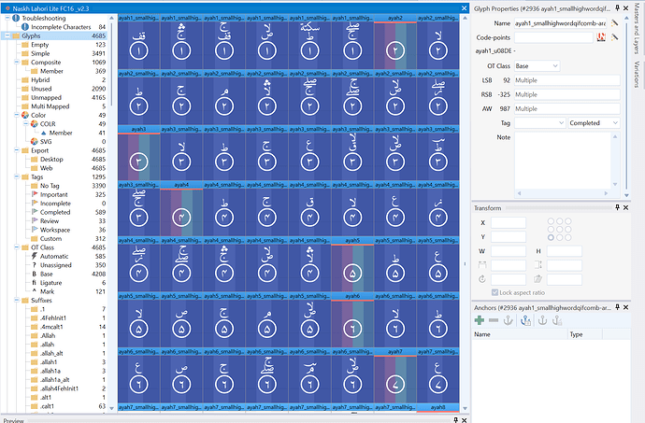This screenshot has width=645, height=423.
Task: Select bottom-left transform reference point
Action: (551, 237)
